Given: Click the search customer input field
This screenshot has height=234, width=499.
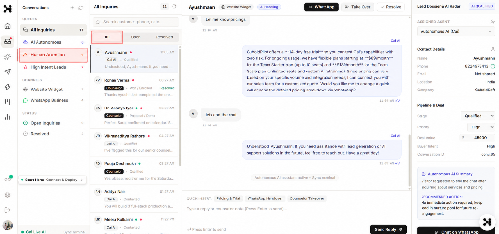Looking at the screenshot, I should click(136, 22).
